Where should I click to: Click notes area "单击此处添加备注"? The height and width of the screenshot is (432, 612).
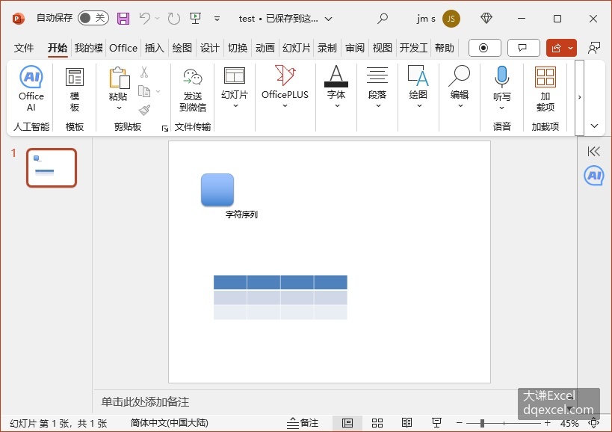pos(145,401)
